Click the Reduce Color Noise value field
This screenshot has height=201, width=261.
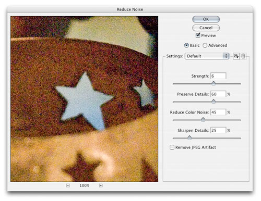(x=218, y=112)
